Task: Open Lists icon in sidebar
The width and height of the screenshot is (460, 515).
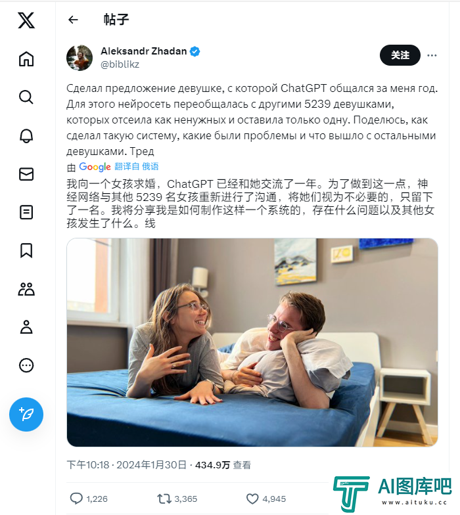Action: [26, 212]
